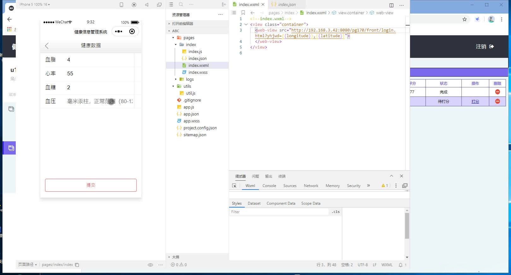511x275 pixels.
Task: Toggle the device rotate phone icon
Action: (x=121, y=5)
